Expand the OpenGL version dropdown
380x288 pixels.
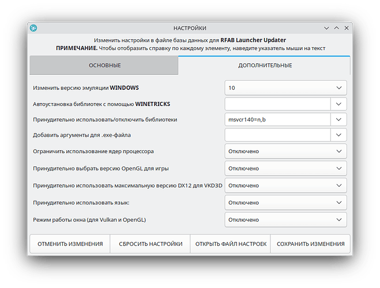(x=285, y=169)
